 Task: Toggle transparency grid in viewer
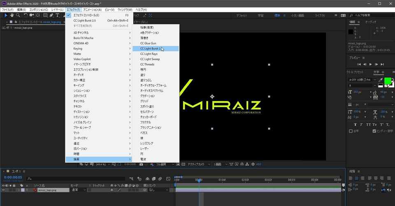pos(183,164)
